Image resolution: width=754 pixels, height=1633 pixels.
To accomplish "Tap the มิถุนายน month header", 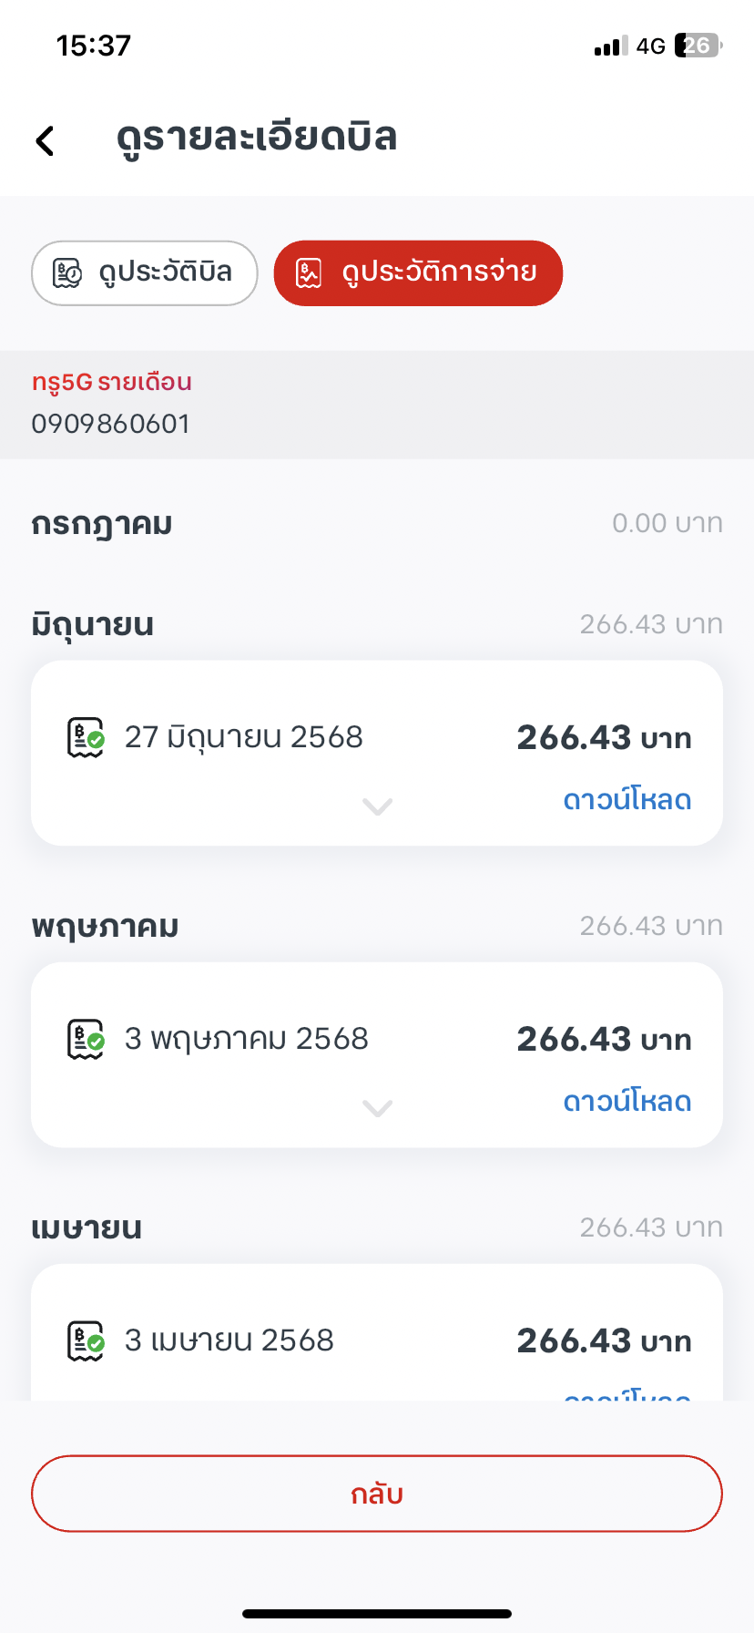I will [x=92, y=625].
